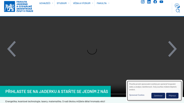Reject cookies with the Zamítnout button
The width and height of the screenshot is (184, 103).
tap(158, 96)
